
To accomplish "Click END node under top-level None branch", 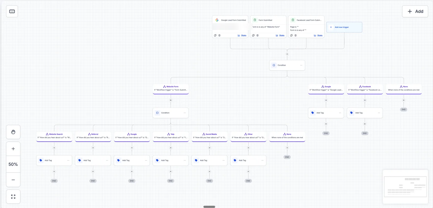I will (x=404, y=110).
